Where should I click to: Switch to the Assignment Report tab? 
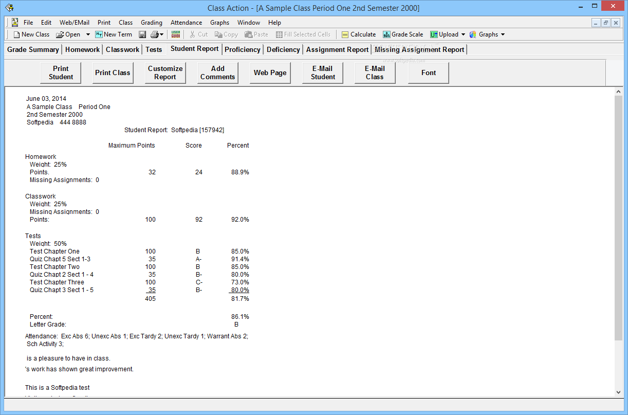pos(337,50)
